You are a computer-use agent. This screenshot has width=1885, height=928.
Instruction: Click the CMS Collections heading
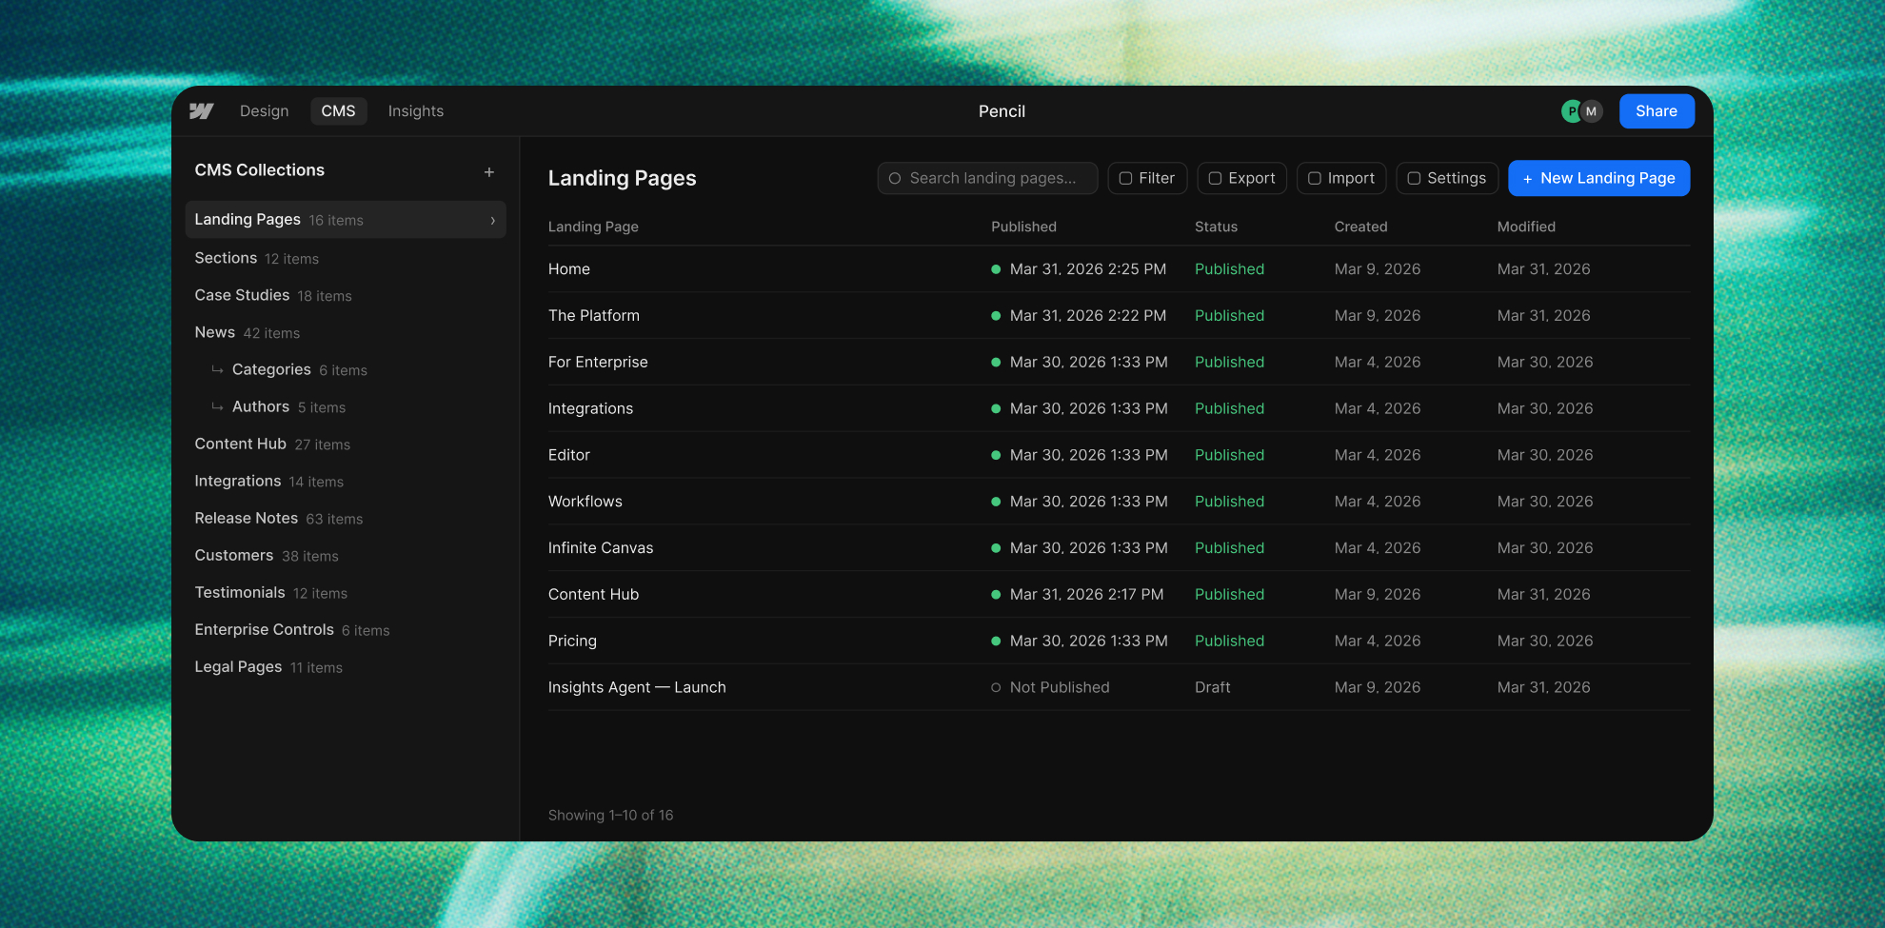pos(259,170)
